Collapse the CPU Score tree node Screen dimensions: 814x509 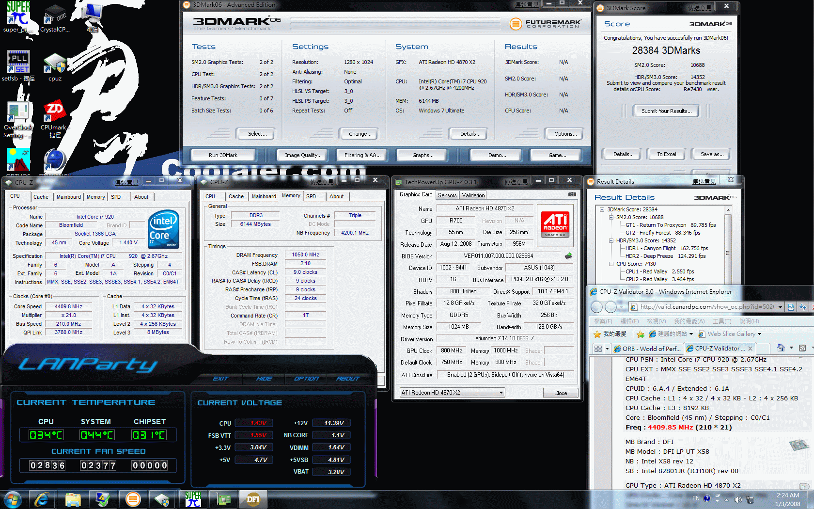(611, 264)
